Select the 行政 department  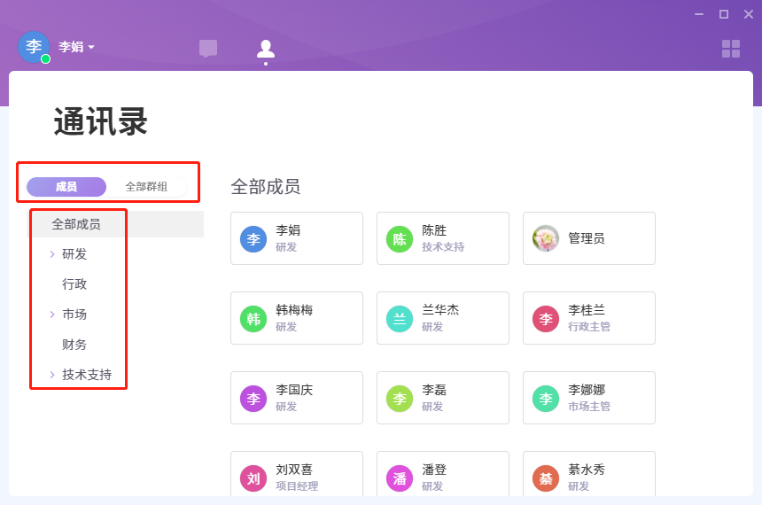(x=74, y=284)
